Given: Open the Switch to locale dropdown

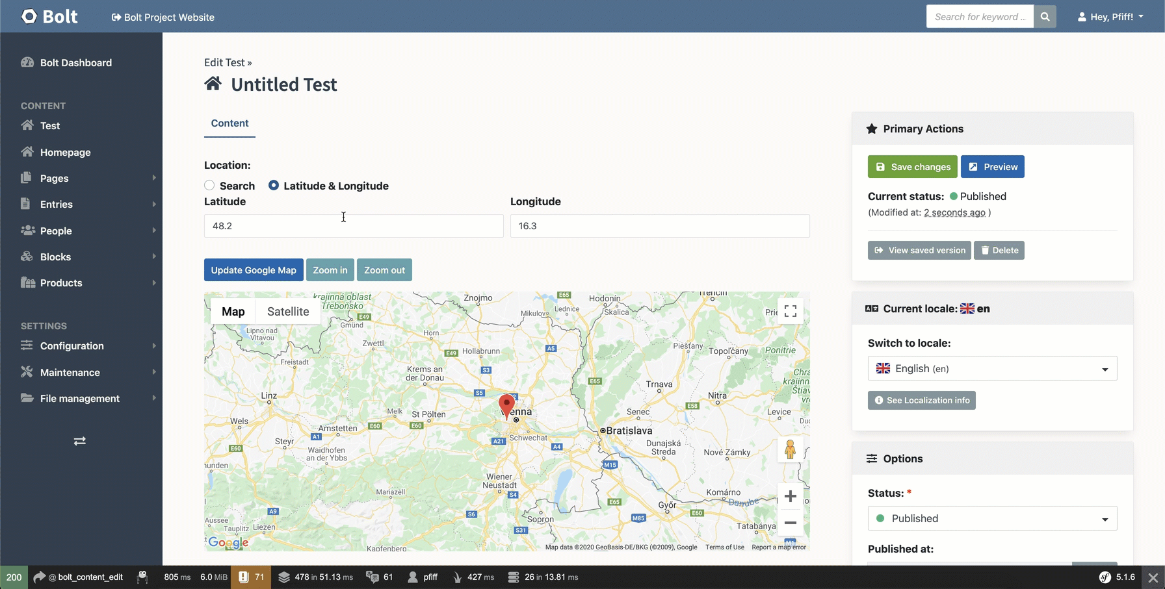Looking at the screenshot, I should pos(992,368).
